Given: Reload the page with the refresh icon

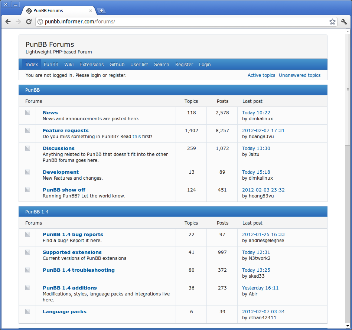Looking at the screenshot, I should (x=29, y=22).
